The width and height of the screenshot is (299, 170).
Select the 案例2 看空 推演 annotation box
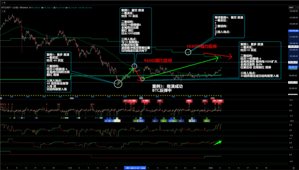click(134, 32)
